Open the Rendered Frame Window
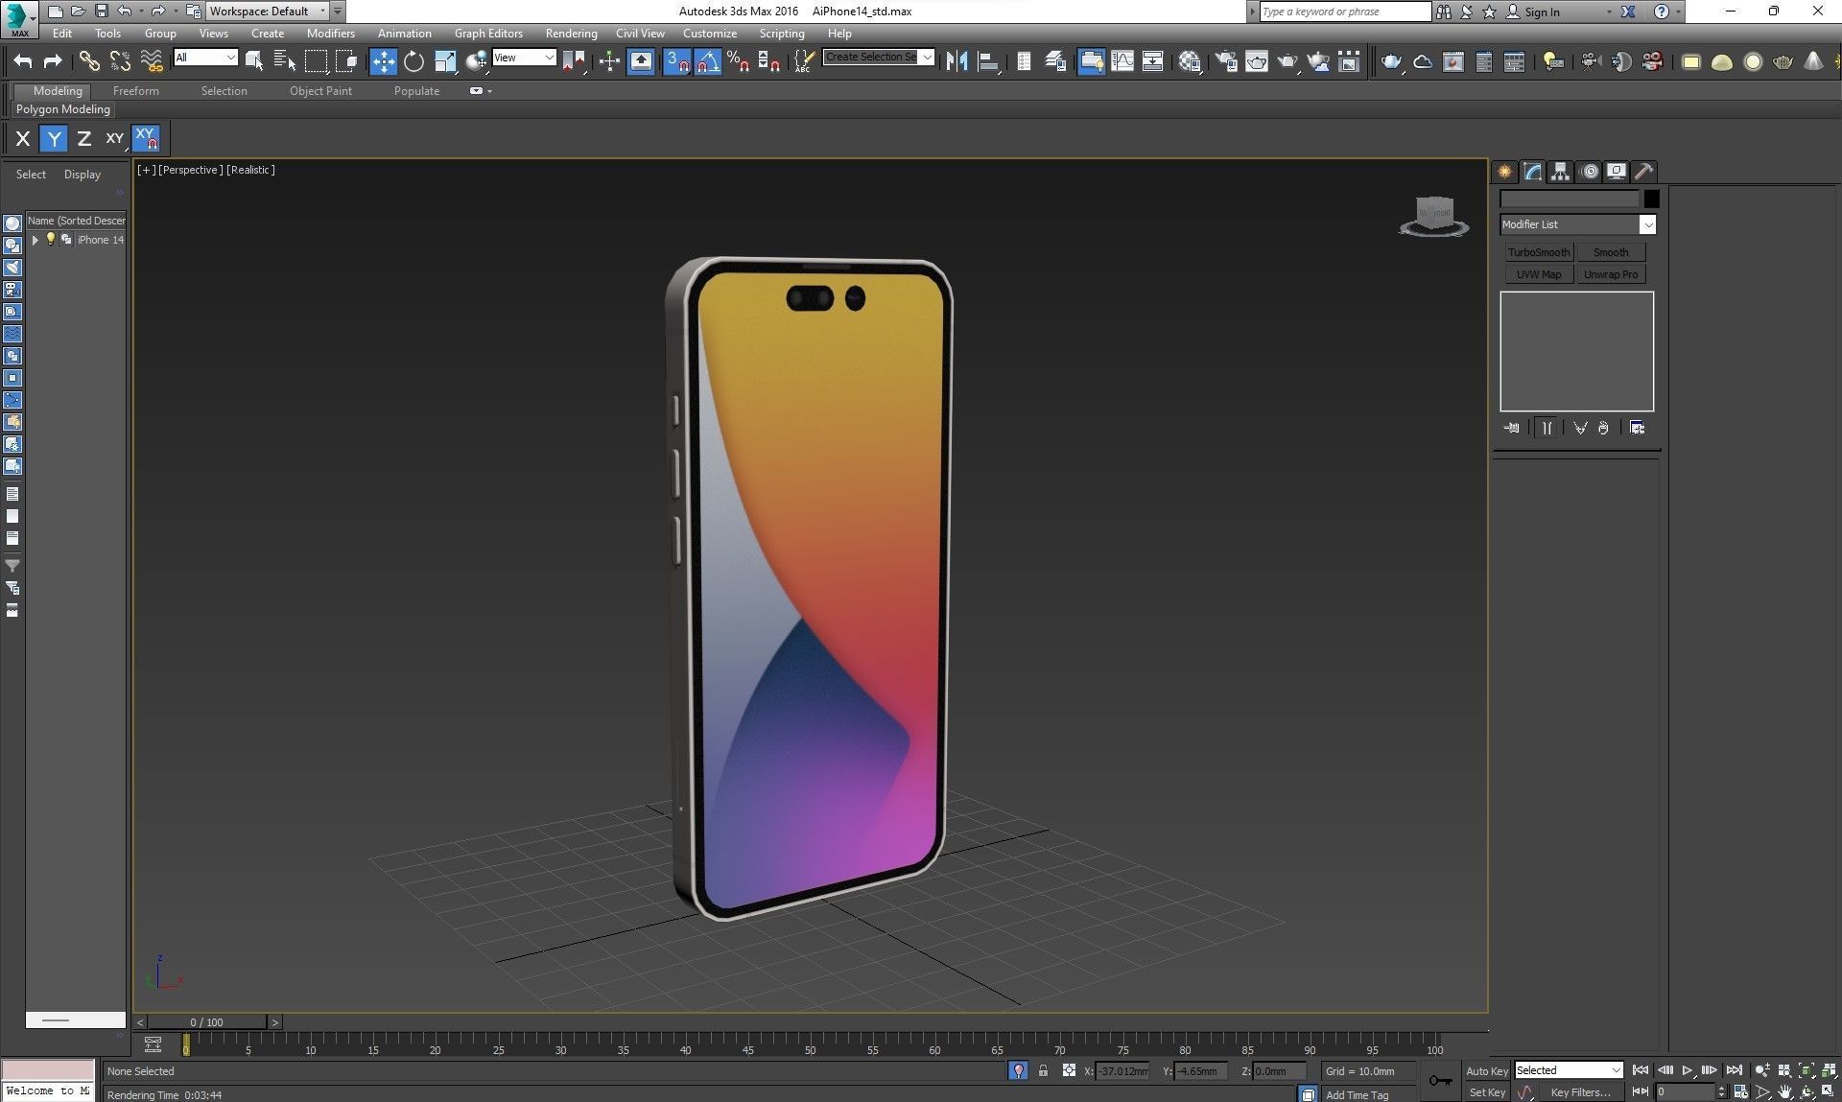This screenshot has height=1102, width=1842. [x=1257, y=61]
